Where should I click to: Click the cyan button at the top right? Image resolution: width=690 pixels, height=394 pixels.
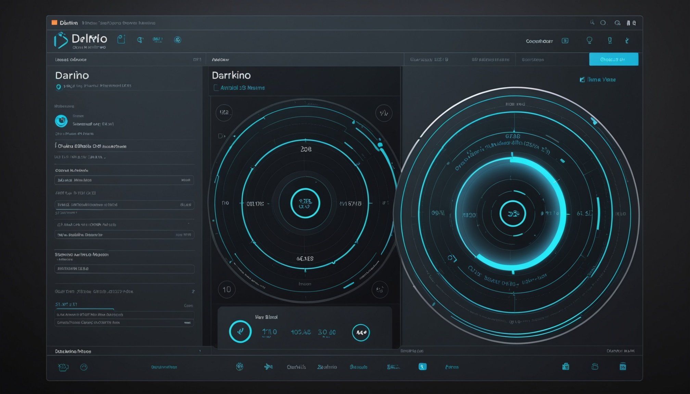pos(613,60)
